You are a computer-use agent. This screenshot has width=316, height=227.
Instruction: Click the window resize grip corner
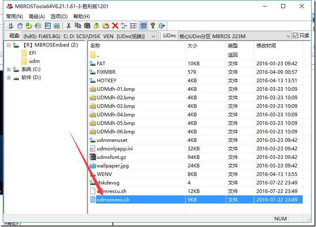308,220
